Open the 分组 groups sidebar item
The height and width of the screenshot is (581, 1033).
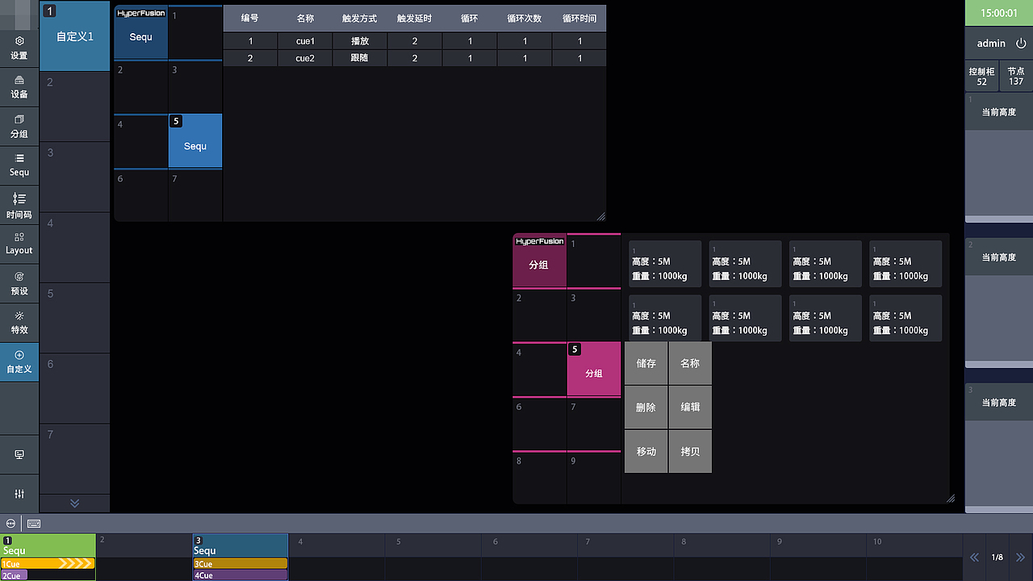(19, 127)
